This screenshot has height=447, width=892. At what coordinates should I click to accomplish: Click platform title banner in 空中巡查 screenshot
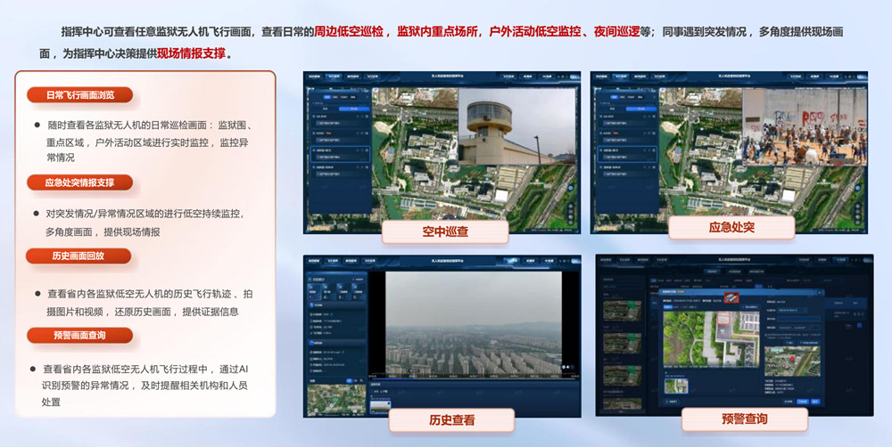(447, 76)
